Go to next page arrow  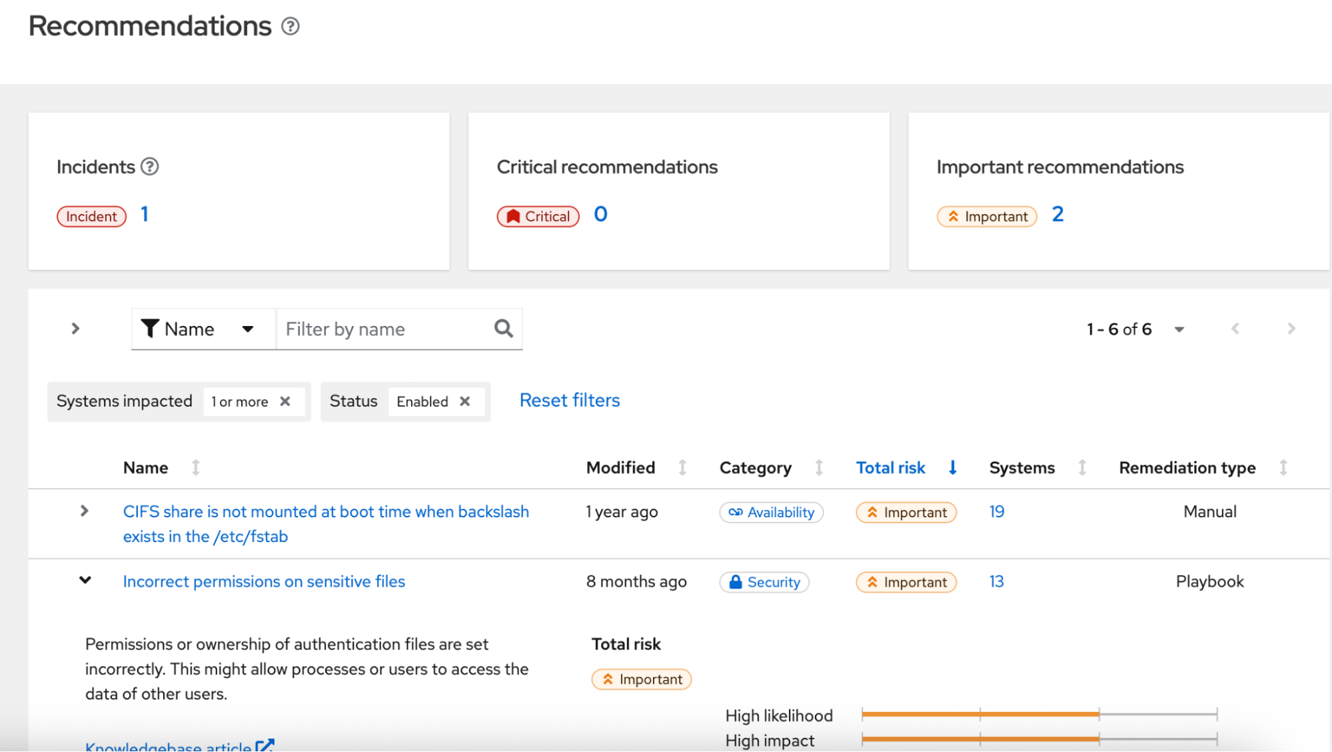1291,329
